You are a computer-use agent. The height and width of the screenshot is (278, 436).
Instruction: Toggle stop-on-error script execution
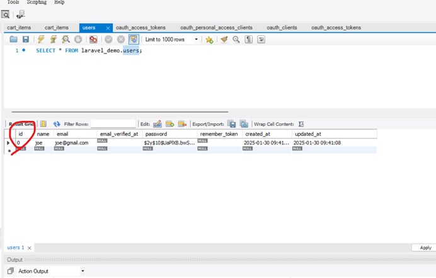coord(93,40)
